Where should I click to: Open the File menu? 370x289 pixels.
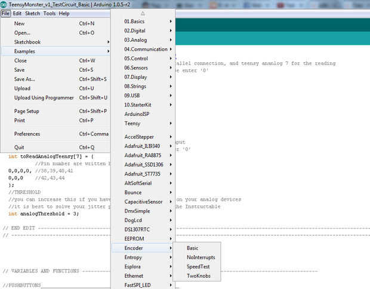[x=5, y=14]
